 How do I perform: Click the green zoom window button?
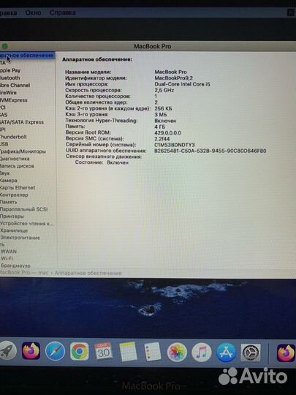[x=5, y=46]
